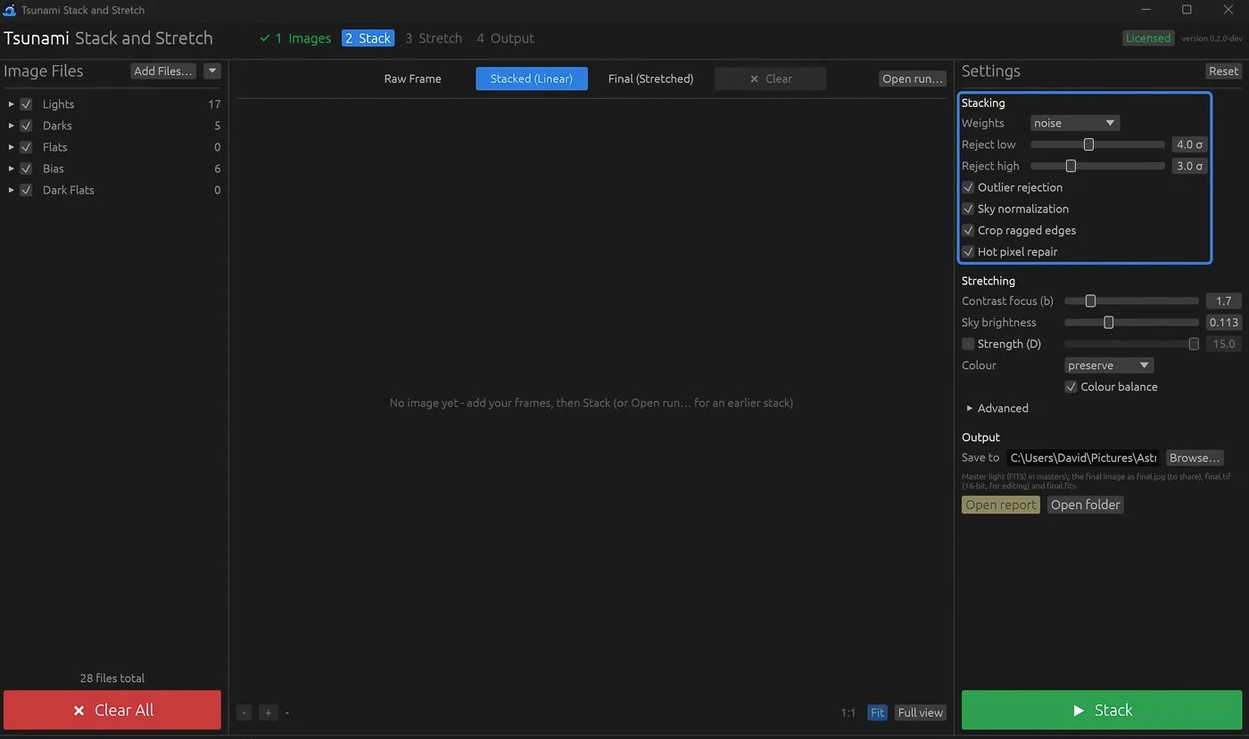Image resolution: width=1249 pixels, height=739 pixels.
Task: Enable the Strength (D) checkbox
Action: tap(968, 344)
